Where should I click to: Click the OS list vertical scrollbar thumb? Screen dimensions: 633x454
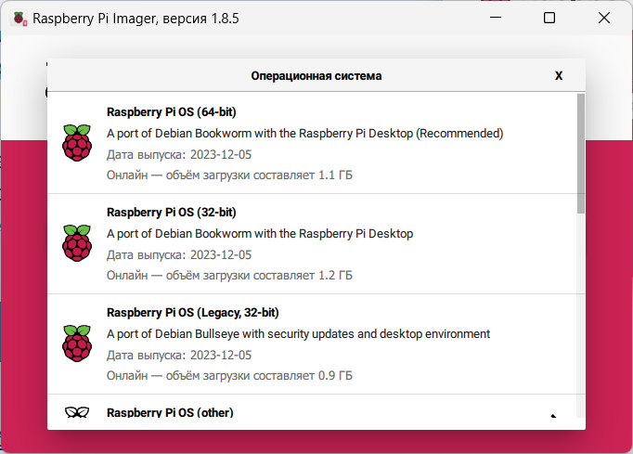click(x=581, y=153)
